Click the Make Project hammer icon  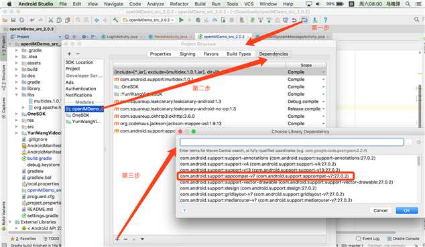pyautogui.click(x=116, y=20)
